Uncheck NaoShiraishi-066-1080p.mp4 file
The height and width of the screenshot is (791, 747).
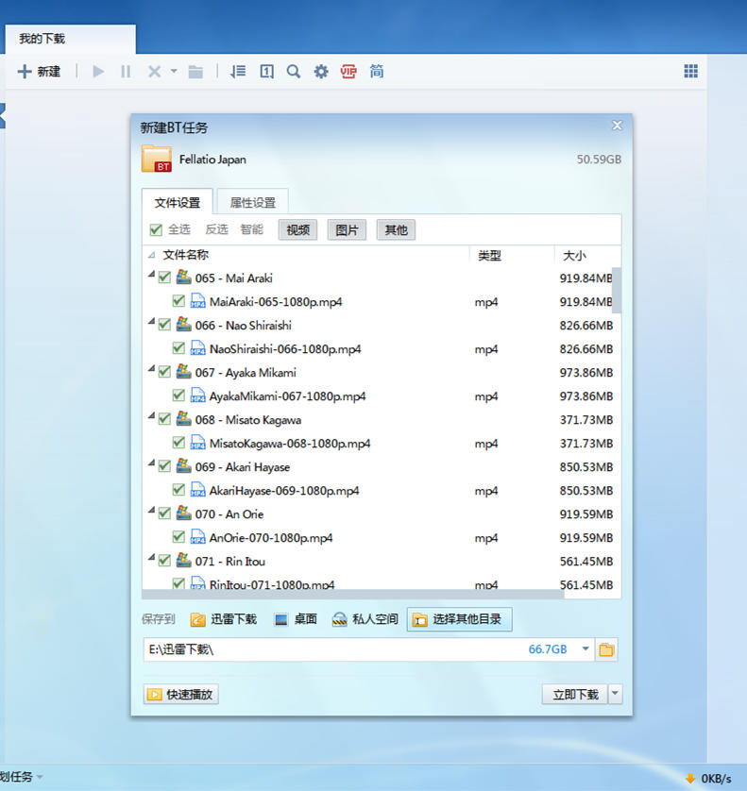pos(178,348)
